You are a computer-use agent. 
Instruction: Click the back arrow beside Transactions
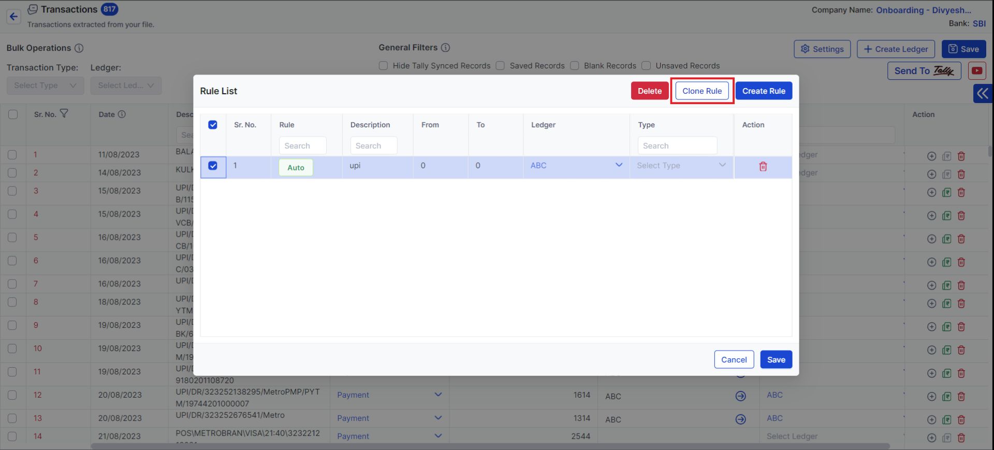click(13, 17)
